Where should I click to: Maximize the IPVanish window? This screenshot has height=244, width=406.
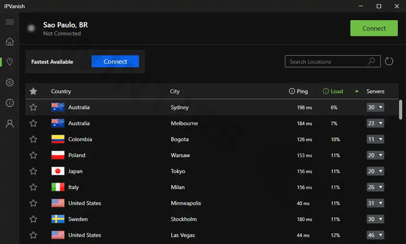pyautogui.click(x=379, y=6)
